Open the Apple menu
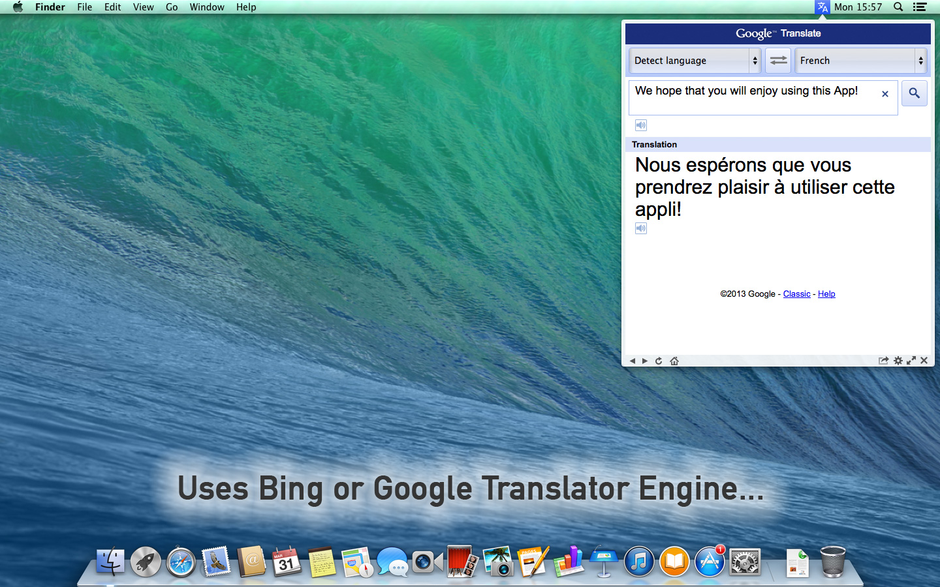This screenshot has height=587, width=940. (x=18, y=7)
